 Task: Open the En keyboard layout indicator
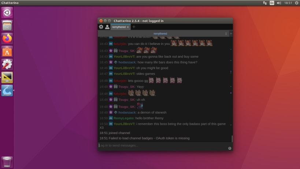(x=272, y=3)
